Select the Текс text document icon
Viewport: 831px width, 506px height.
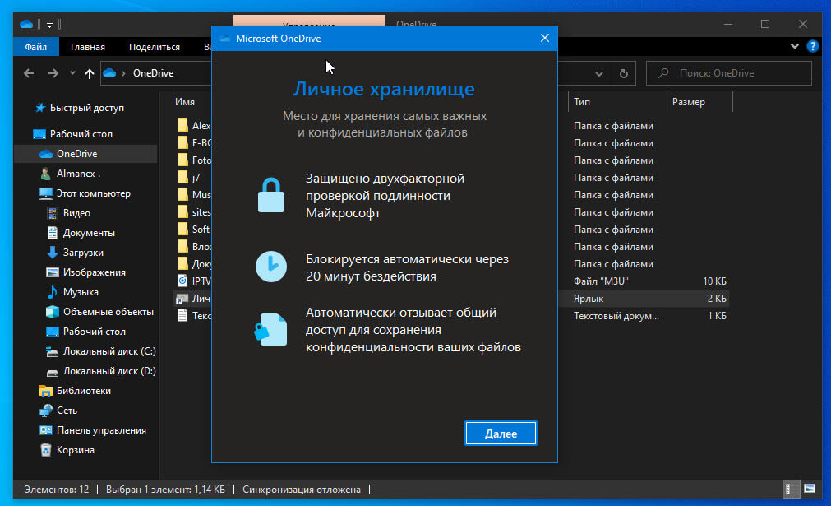[x=182, y=316]
